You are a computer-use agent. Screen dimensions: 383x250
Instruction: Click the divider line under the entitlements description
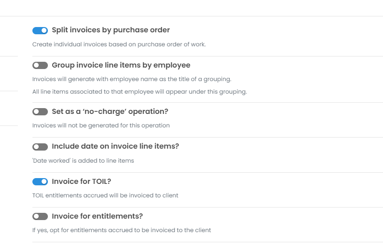click(x=207, y=242)
